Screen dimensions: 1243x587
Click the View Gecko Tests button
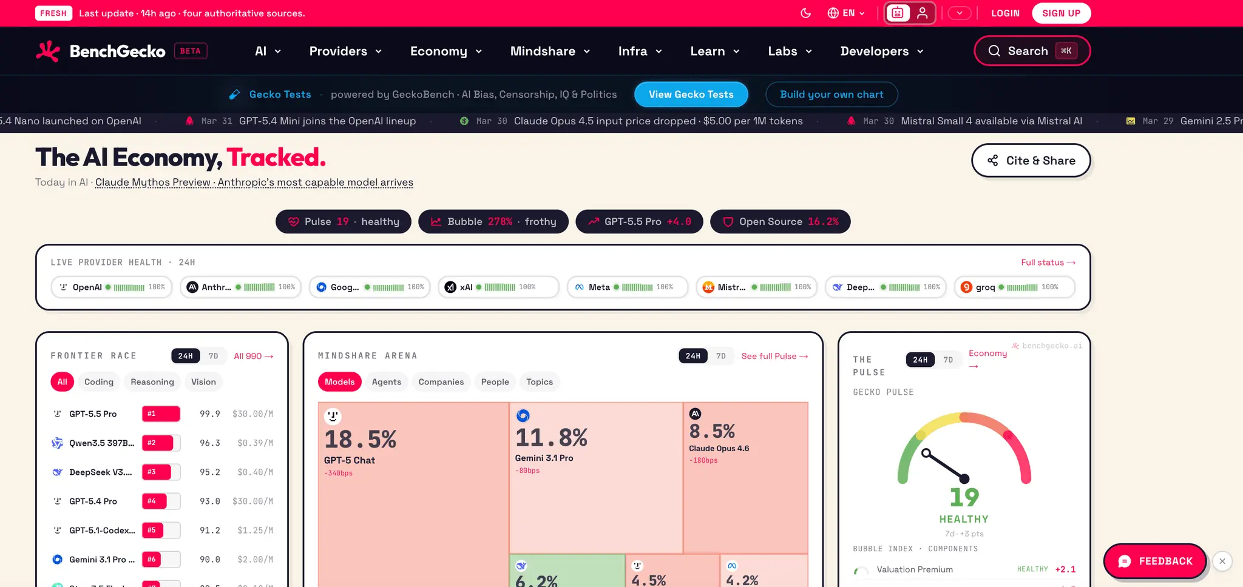tap(691, 95)
